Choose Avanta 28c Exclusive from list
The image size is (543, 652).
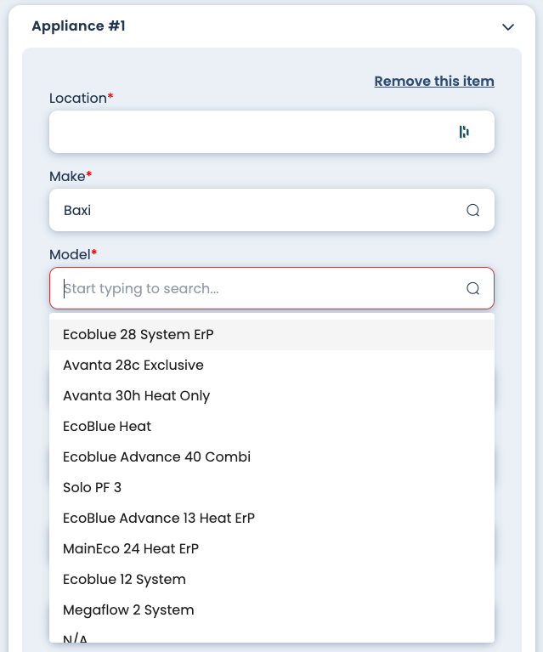click(x=133, y=366)
